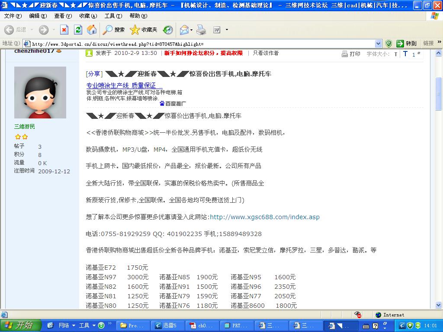Click the green globe quick launch icon
Image resolution: width=443 pixels, height=332 pixels.
[x=101, y=326]
